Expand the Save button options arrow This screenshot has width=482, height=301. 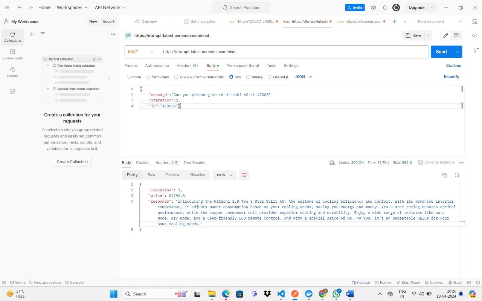[x=429, y=35]
